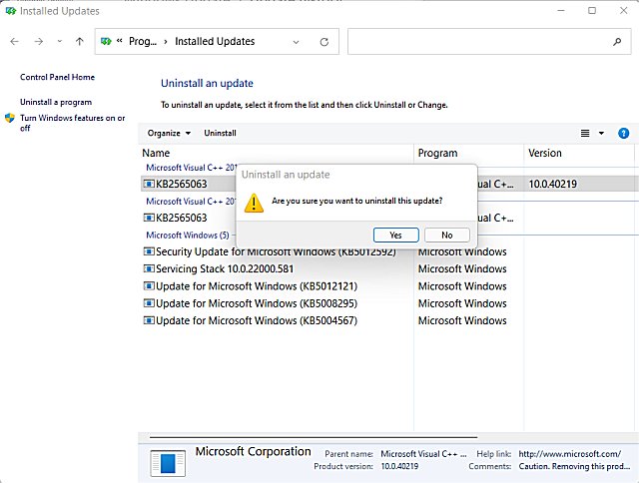Minimize the Installed Updates window

[561, 11]
